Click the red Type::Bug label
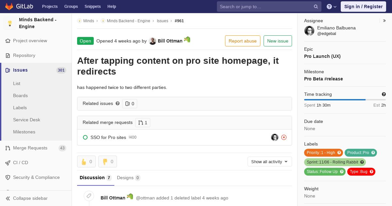Screen dimensions: 392x206 click(x=361, y=172)
